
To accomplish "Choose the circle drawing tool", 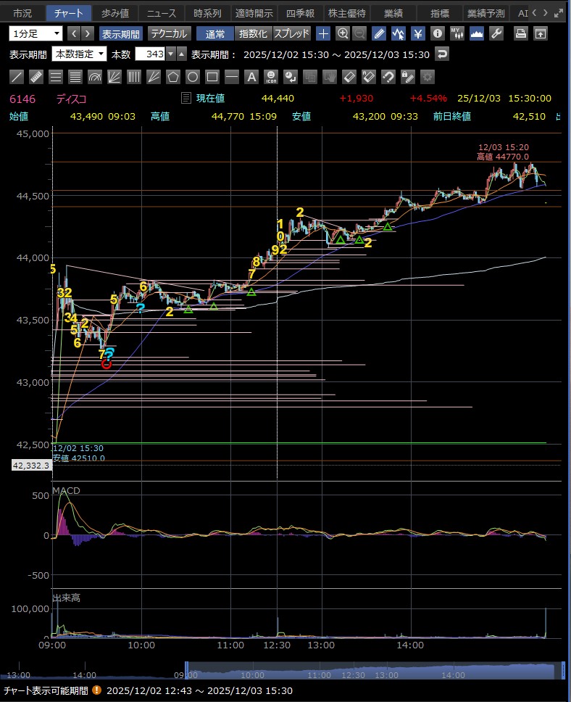I will 193,77.
